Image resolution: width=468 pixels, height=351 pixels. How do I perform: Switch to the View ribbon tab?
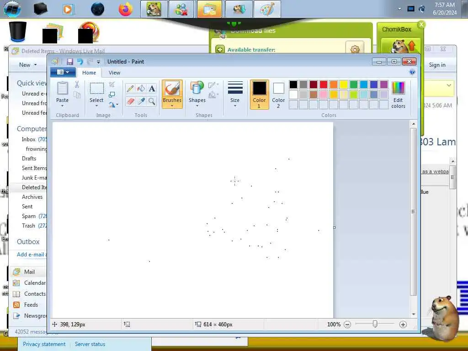point(114,73)
